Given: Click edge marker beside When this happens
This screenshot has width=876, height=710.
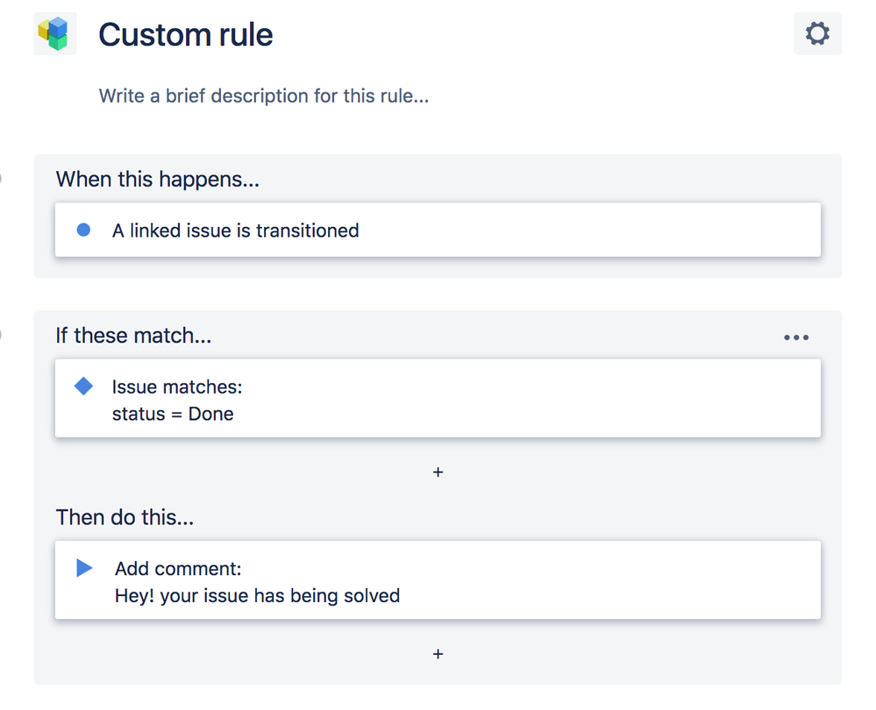Looking at the screenshot, I should point(1,180).
